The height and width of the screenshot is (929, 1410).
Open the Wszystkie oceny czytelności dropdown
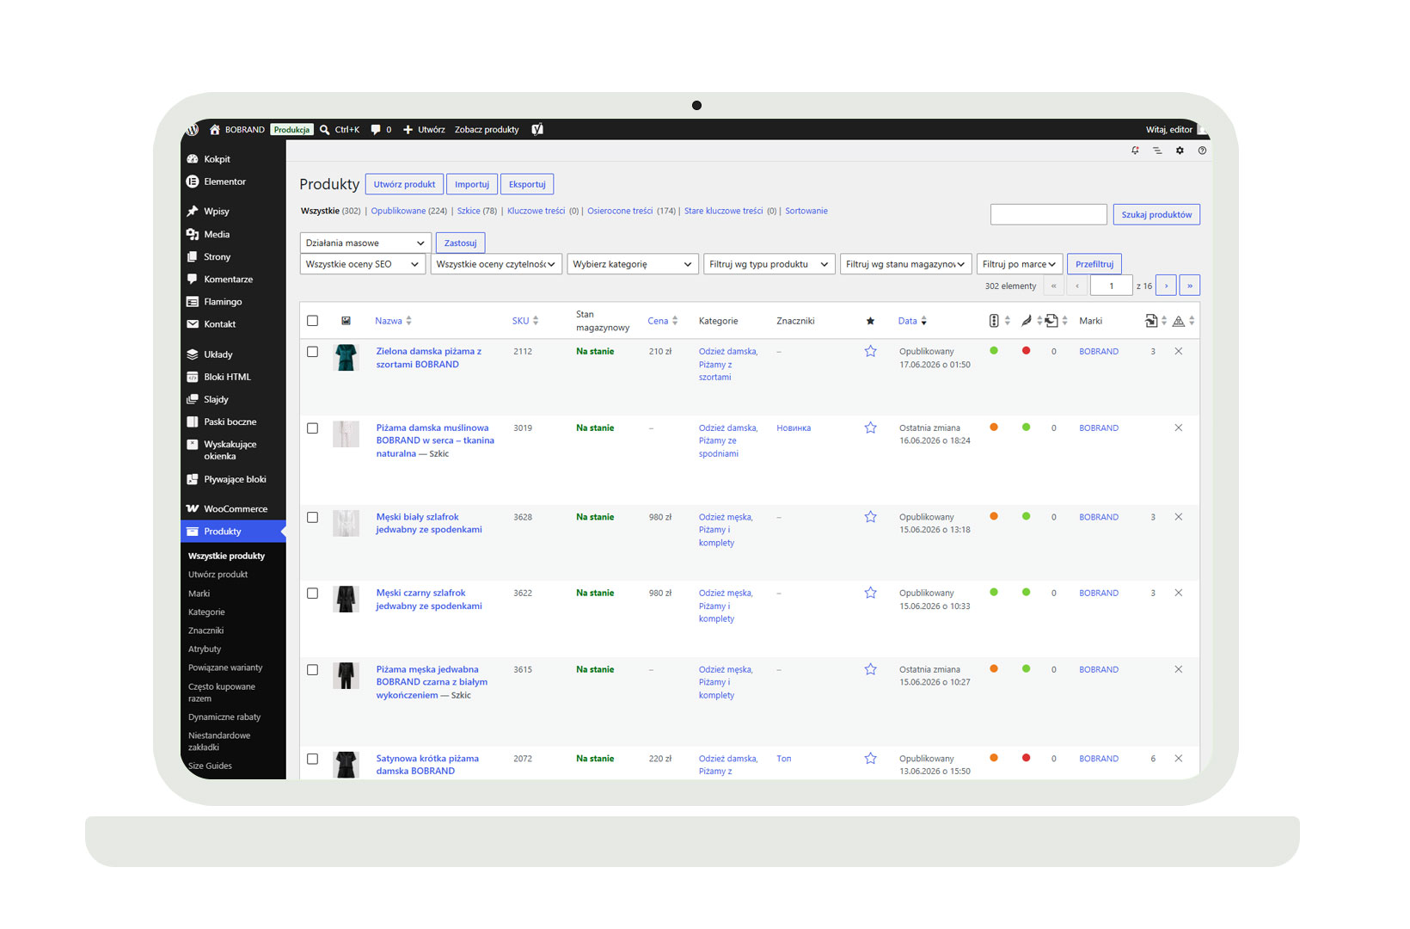click(x=496, y=264)
